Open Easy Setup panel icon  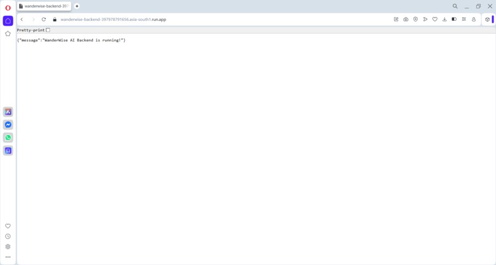pyautogui.click(x=464, y=19)
